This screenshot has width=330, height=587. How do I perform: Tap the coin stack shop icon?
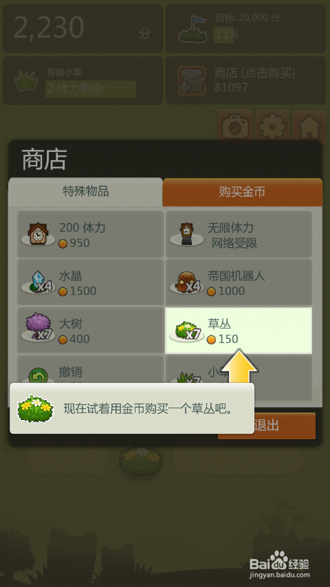[x=191, y=80]
